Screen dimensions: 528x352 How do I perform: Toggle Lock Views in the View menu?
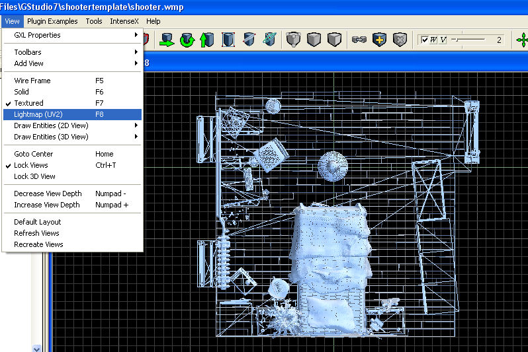click(31, 165)
